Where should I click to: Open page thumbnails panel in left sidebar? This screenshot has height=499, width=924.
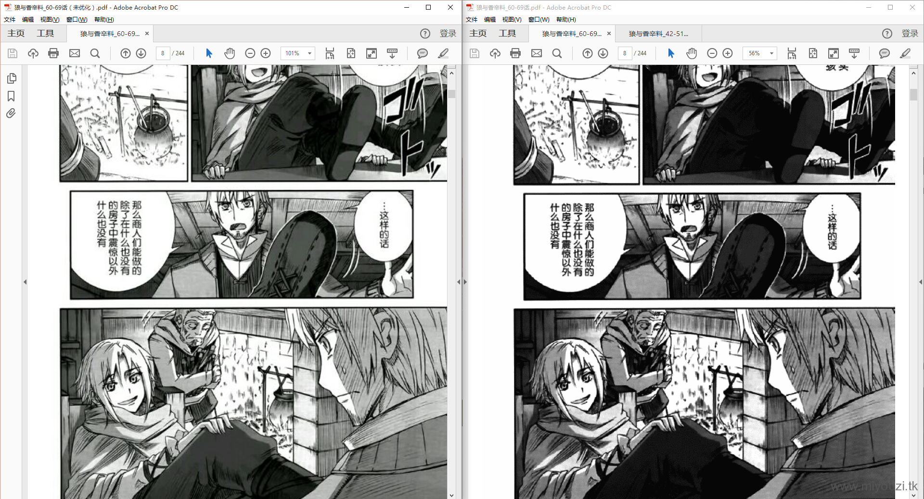12,78
